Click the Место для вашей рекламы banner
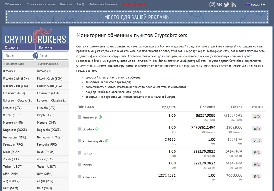 (137, 17)
